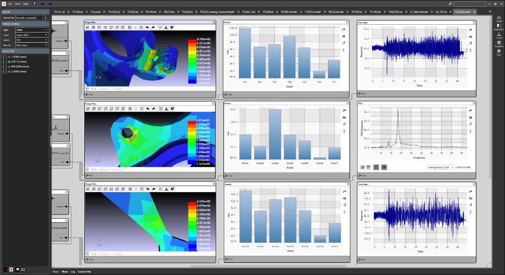Click the undo arrow in title bar
Image resolution: width=505 pixels, height=275 pixels.
43,4
